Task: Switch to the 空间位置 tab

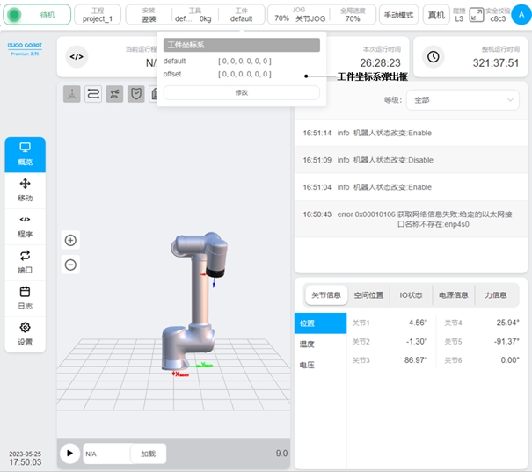Action: click(368, 295)
